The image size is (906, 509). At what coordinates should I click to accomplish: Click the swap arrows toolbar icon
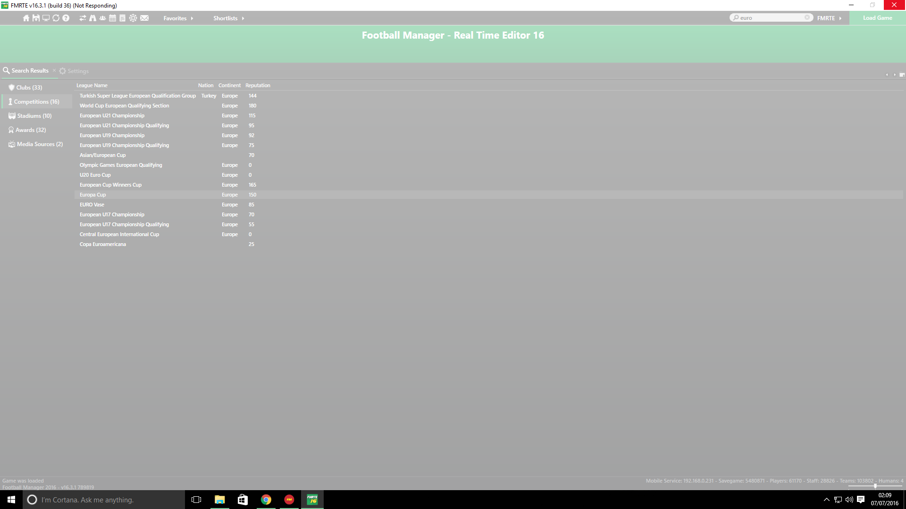pyautogui.click(x=83, y=18)
